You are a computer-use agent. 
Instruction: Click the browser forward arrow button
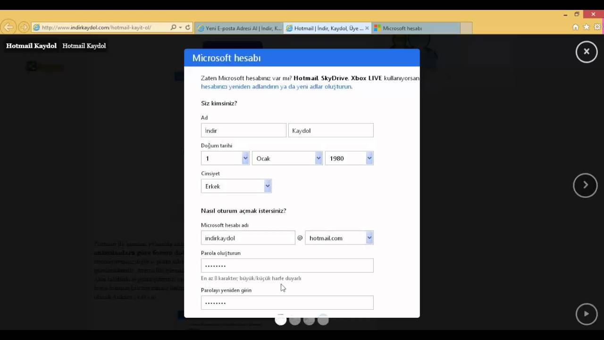coord(24,27)
